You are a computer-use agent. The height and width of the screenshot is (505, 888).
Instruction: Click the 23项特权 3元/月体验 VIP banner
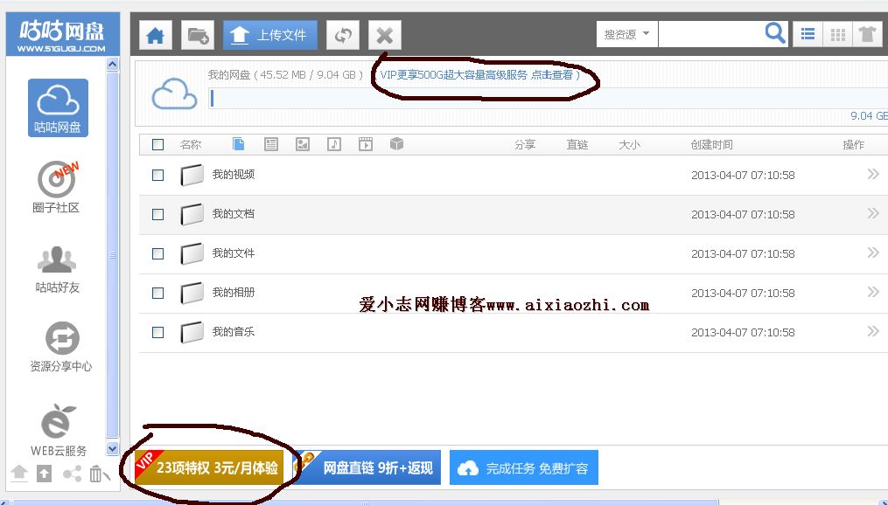click(209, 467)
